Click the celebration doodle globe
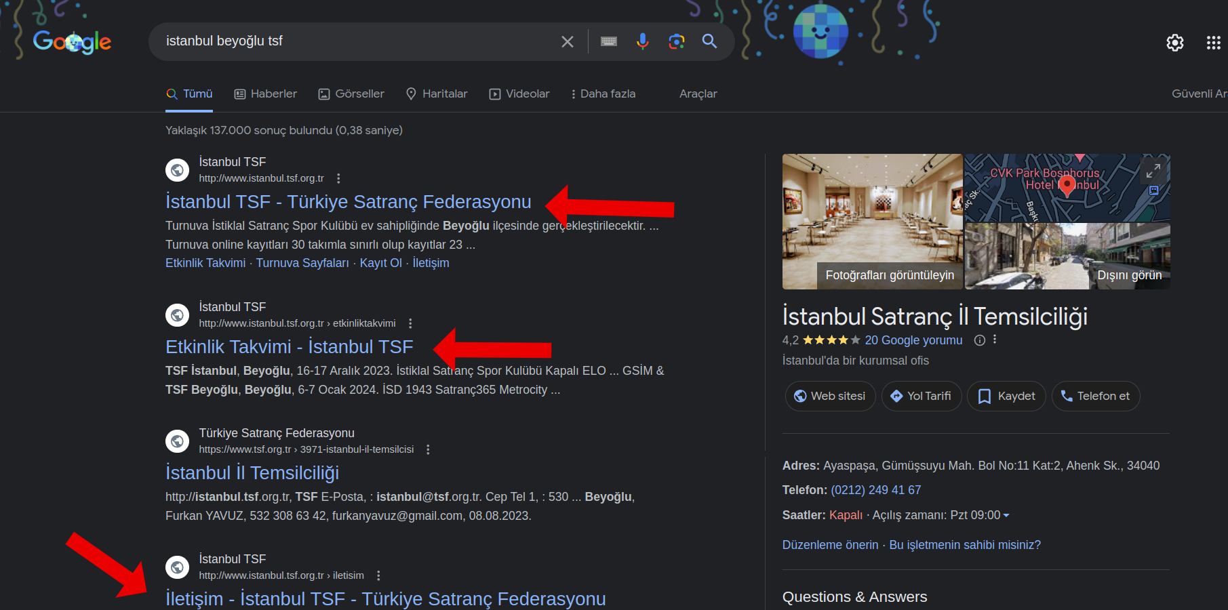This screenshot has height=610, width=1228. tap(820, 31)
